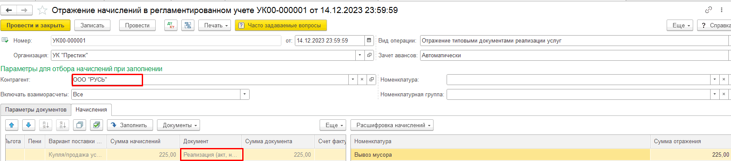731x161 pixels.
Task: Open the Документы dropdown menu
Action: [178, 125]
